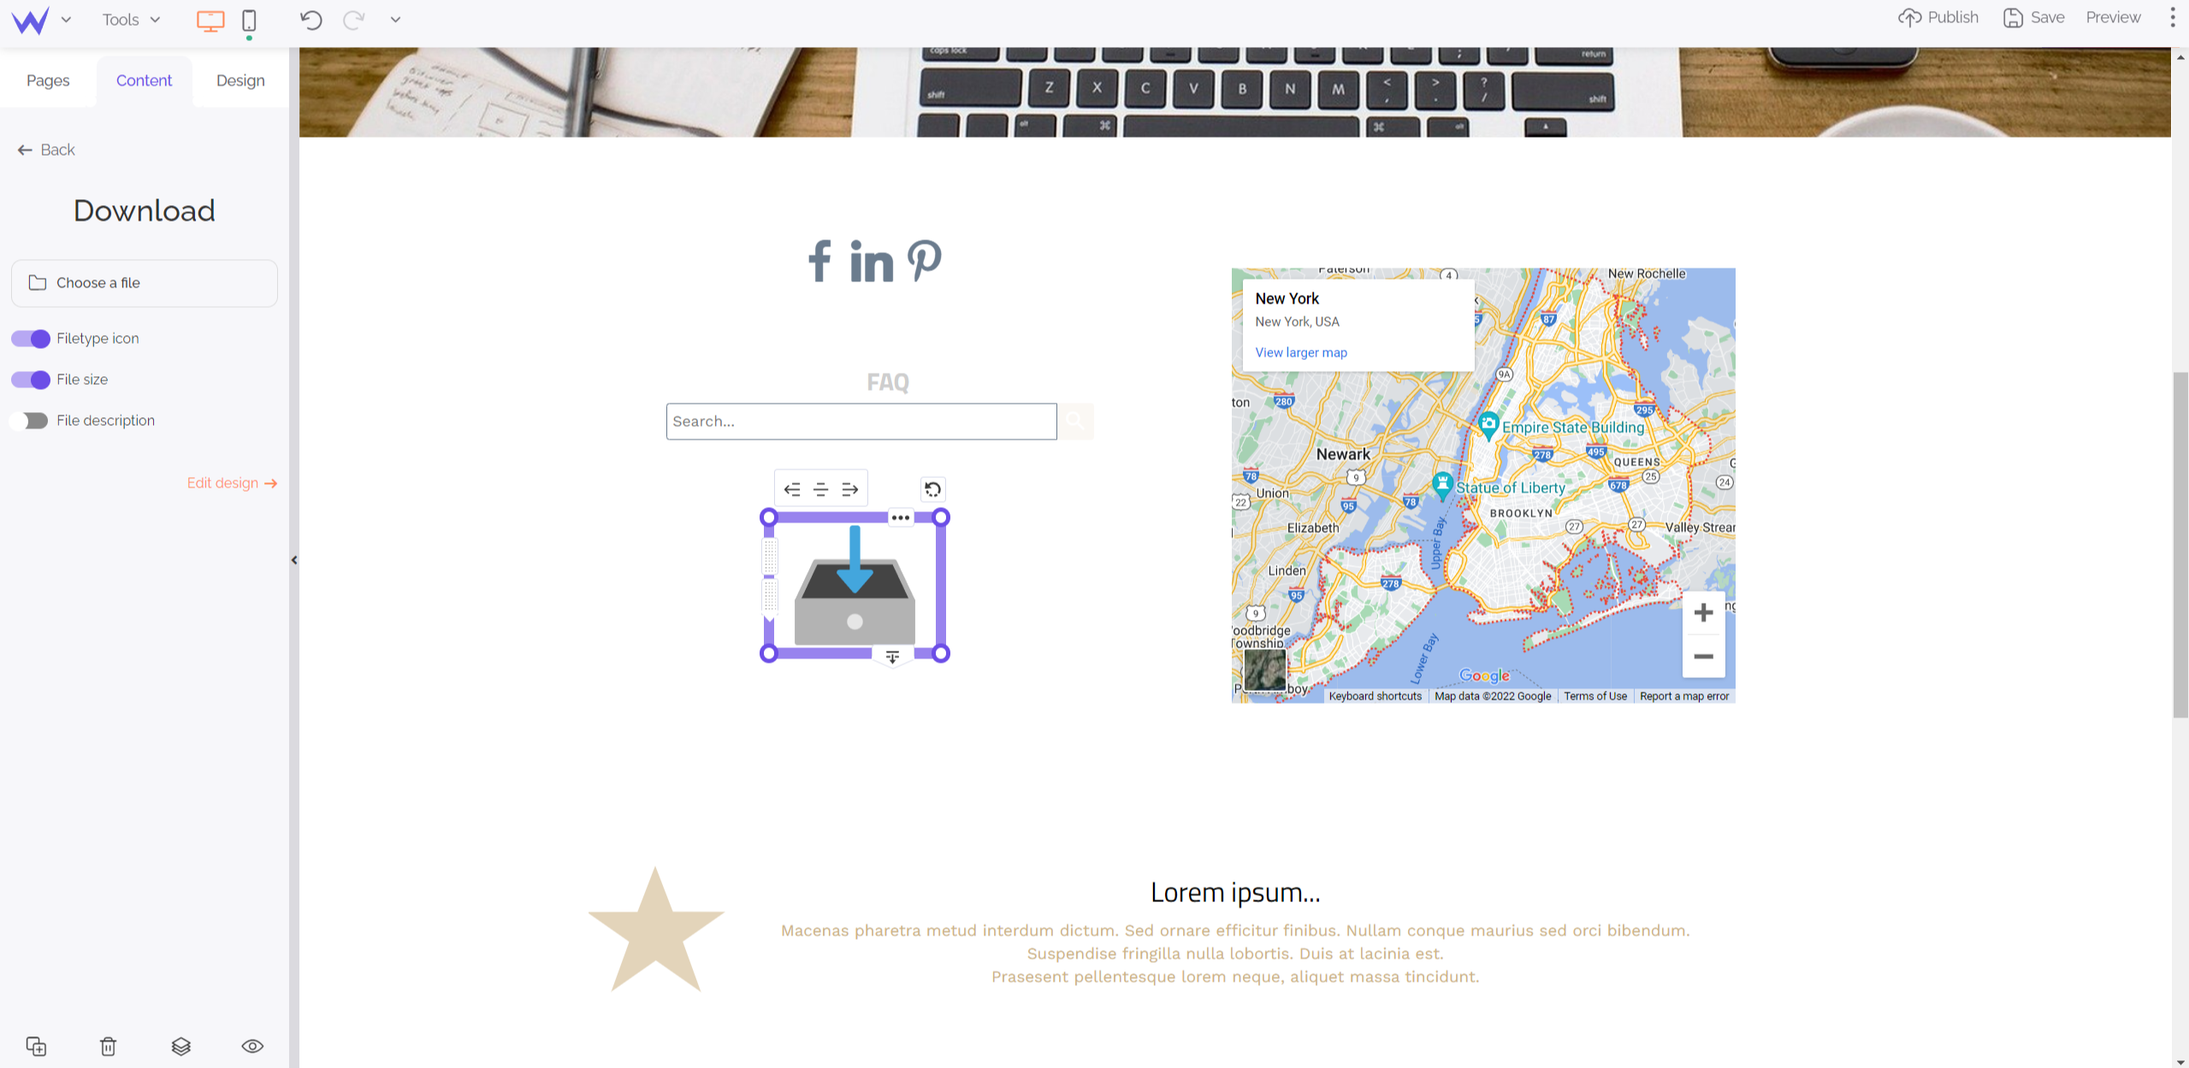
Task: Click the FAQ search input field
Action: pos(861,420)
